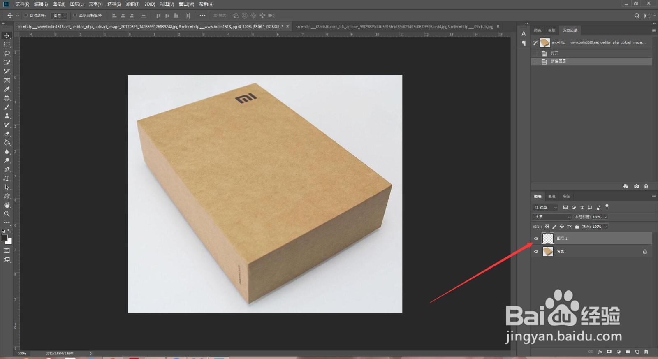This screenshot has height=359, width=658.
Task: Open the Move tool preset picker arrow
Action: tap(17, 16)
